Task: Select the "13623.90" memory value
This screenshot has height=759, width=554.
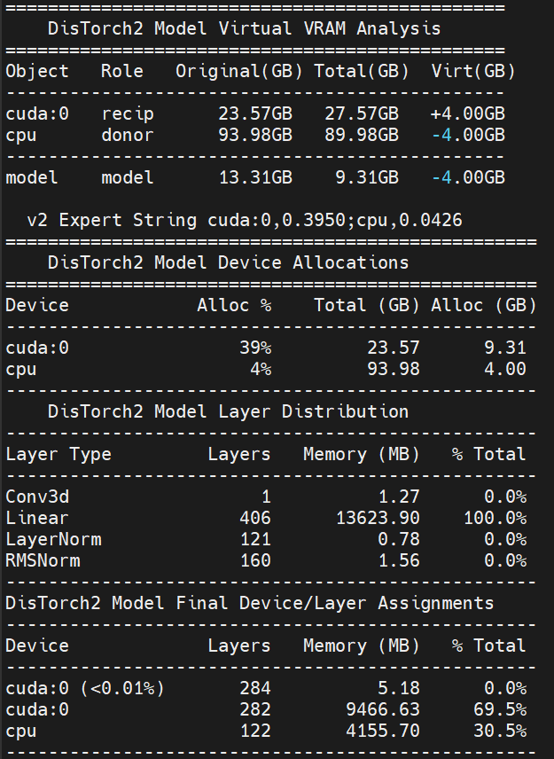Action: [378, 518]
